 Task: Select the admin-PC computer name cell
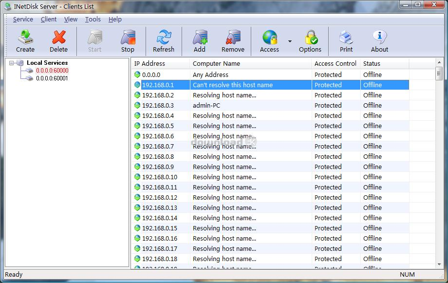click(x=206, y=106)
